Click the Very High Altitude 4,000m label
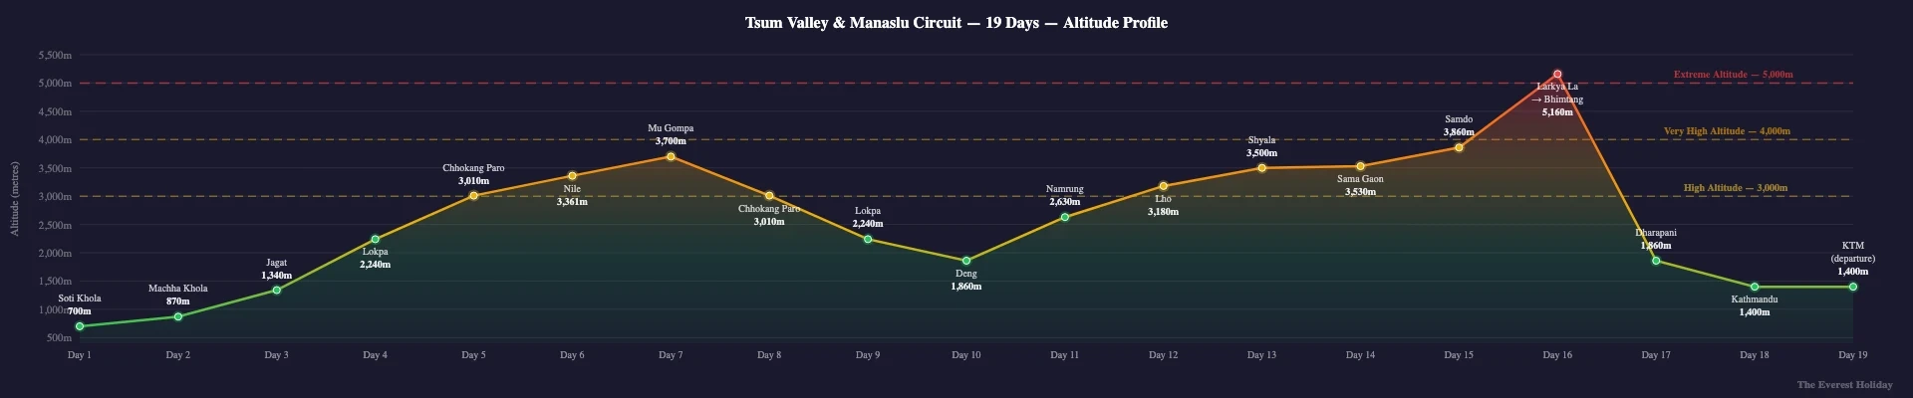This screenshot has height=398, width=1913. coord(1727,131)
